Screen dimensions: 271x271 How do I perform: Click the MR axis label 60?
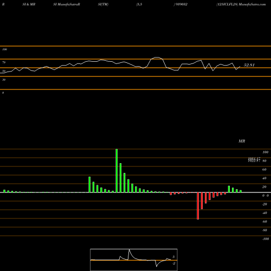pos(264,170)
